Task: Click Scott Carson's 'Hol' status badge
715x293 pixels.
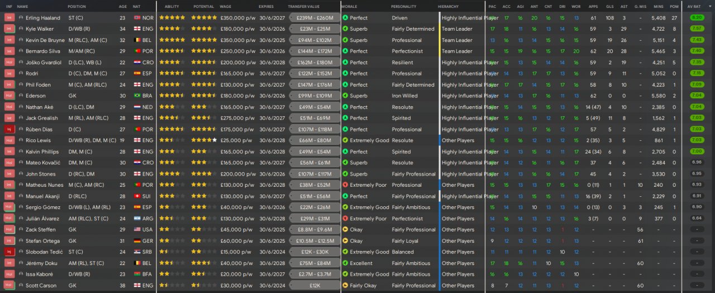Action: coord(9,285)
